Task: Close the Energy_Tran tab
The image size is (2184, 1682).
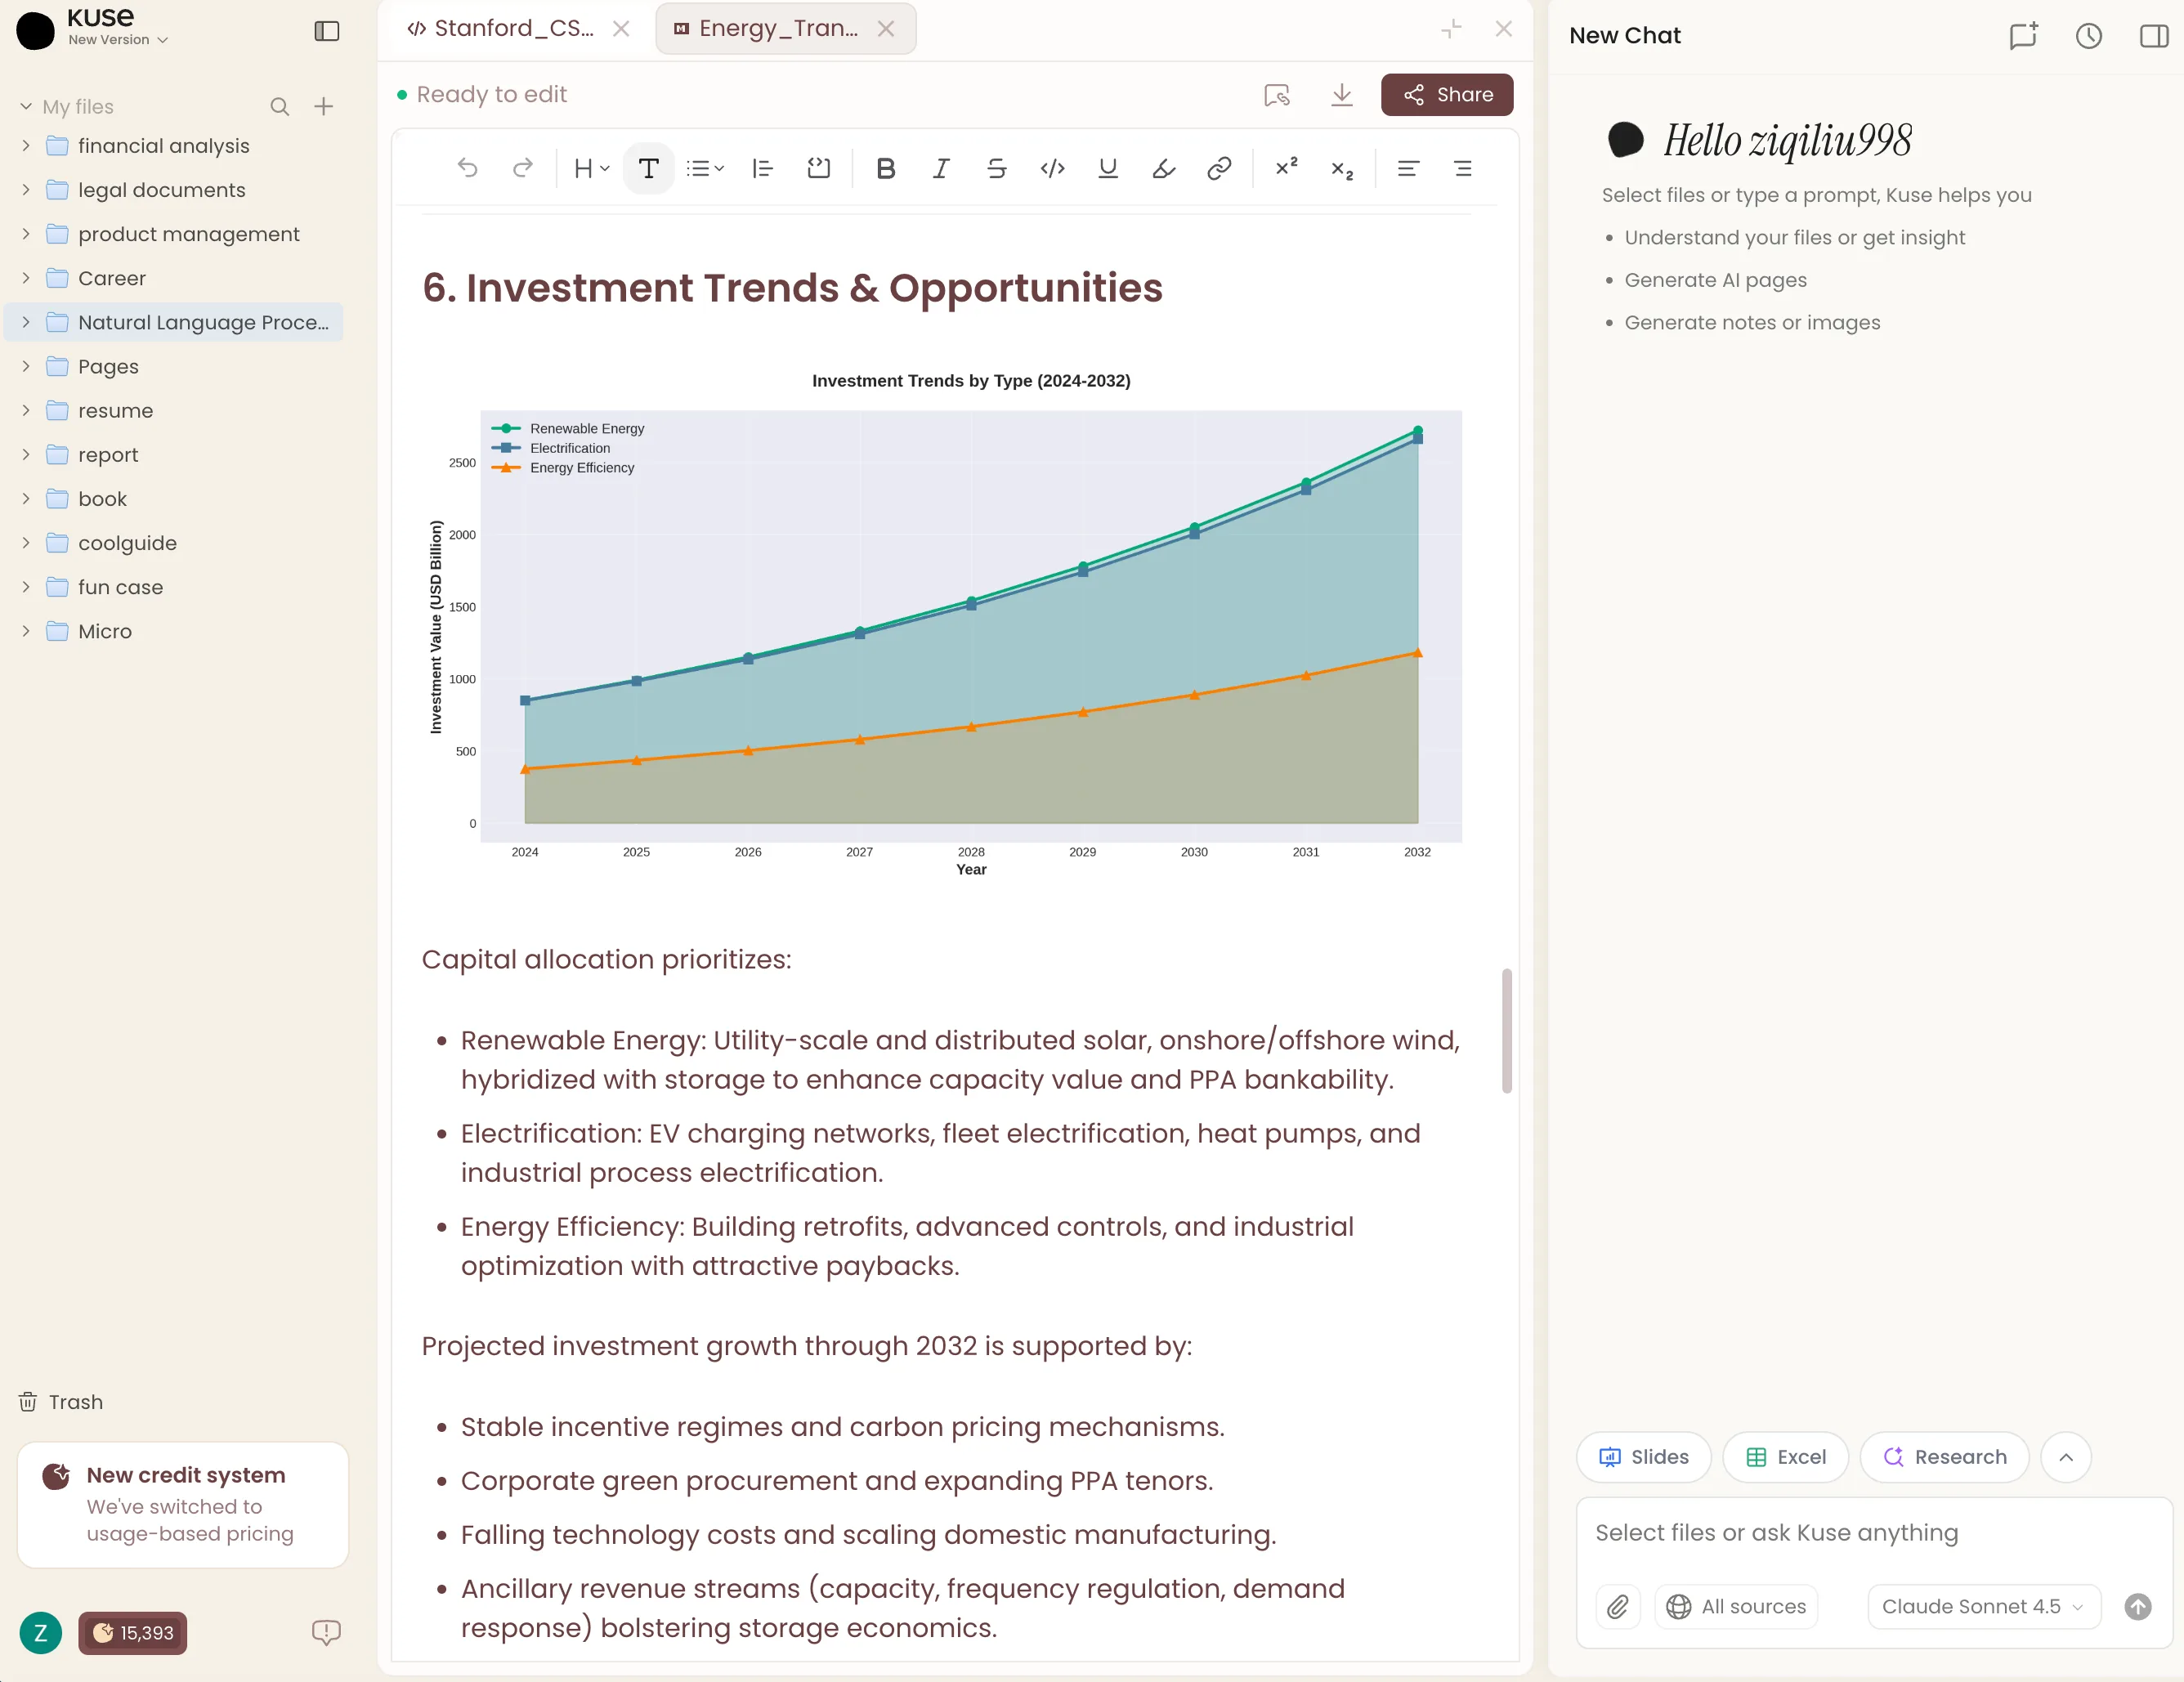Action: [886, 28]
